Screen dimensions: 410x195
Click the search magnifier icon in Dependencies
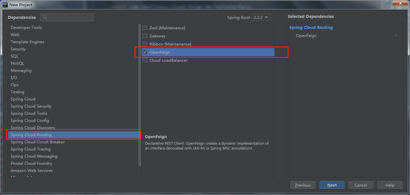click(45, 17)
